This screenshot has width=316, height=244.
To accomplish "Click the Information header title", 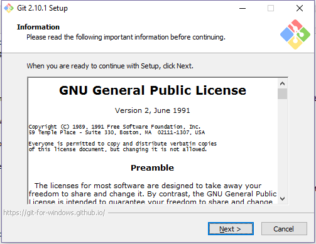I will pos(38,27).
